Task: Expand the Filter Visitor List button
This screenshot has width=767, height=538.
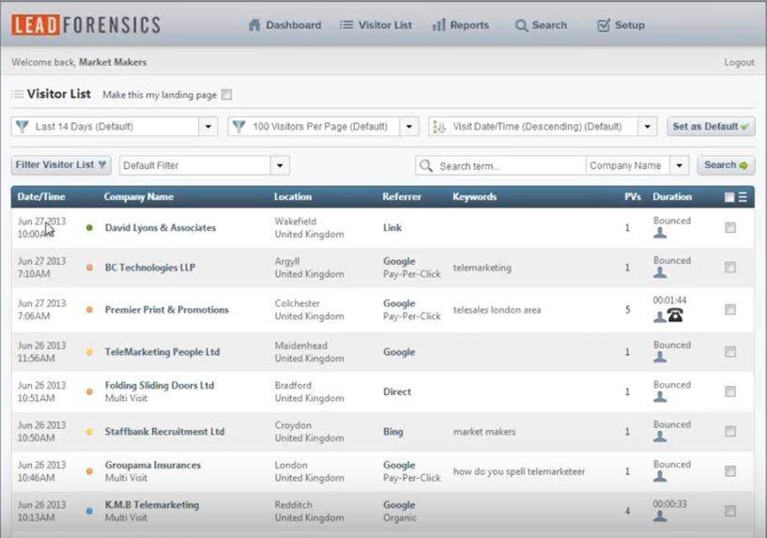Action: pos(61,165)
